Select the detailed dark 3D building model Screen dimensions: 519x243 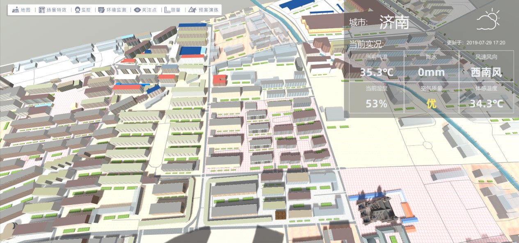click(x=376, y=209)
